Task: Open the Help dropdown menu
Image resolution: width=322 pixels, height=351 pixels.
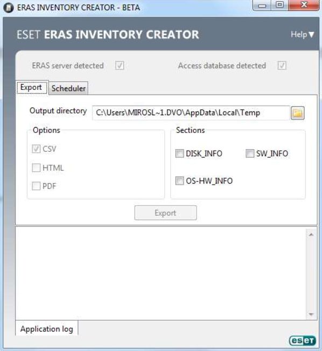Action: click(302, 34)
